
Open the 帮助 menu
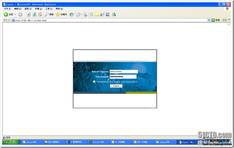[59, 9]
